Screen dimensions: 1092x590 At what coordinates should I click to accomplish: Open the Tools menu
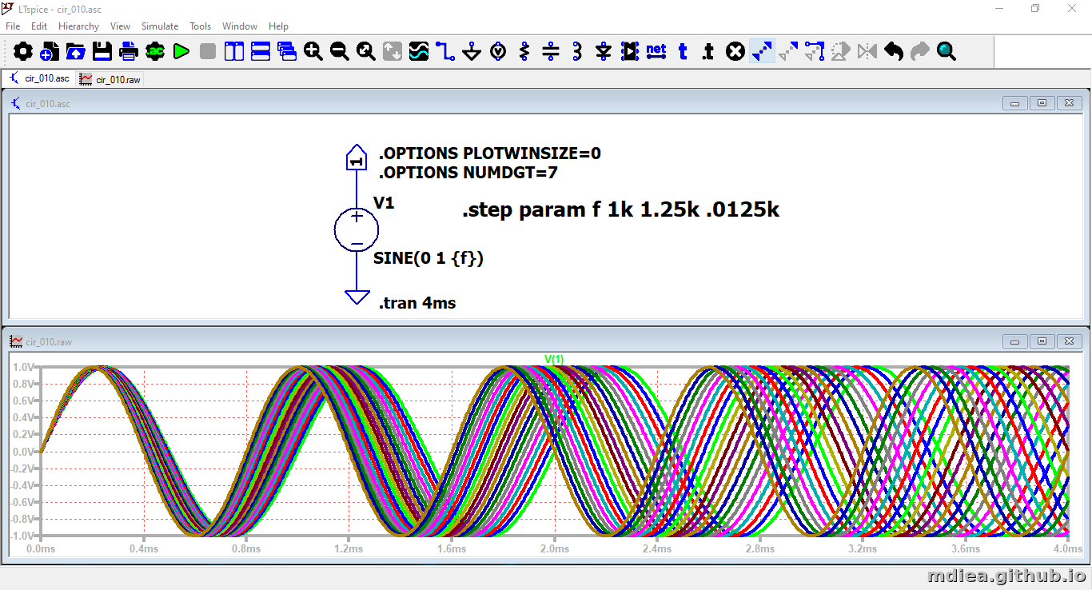pyautogui.click(x=201, y=26)
